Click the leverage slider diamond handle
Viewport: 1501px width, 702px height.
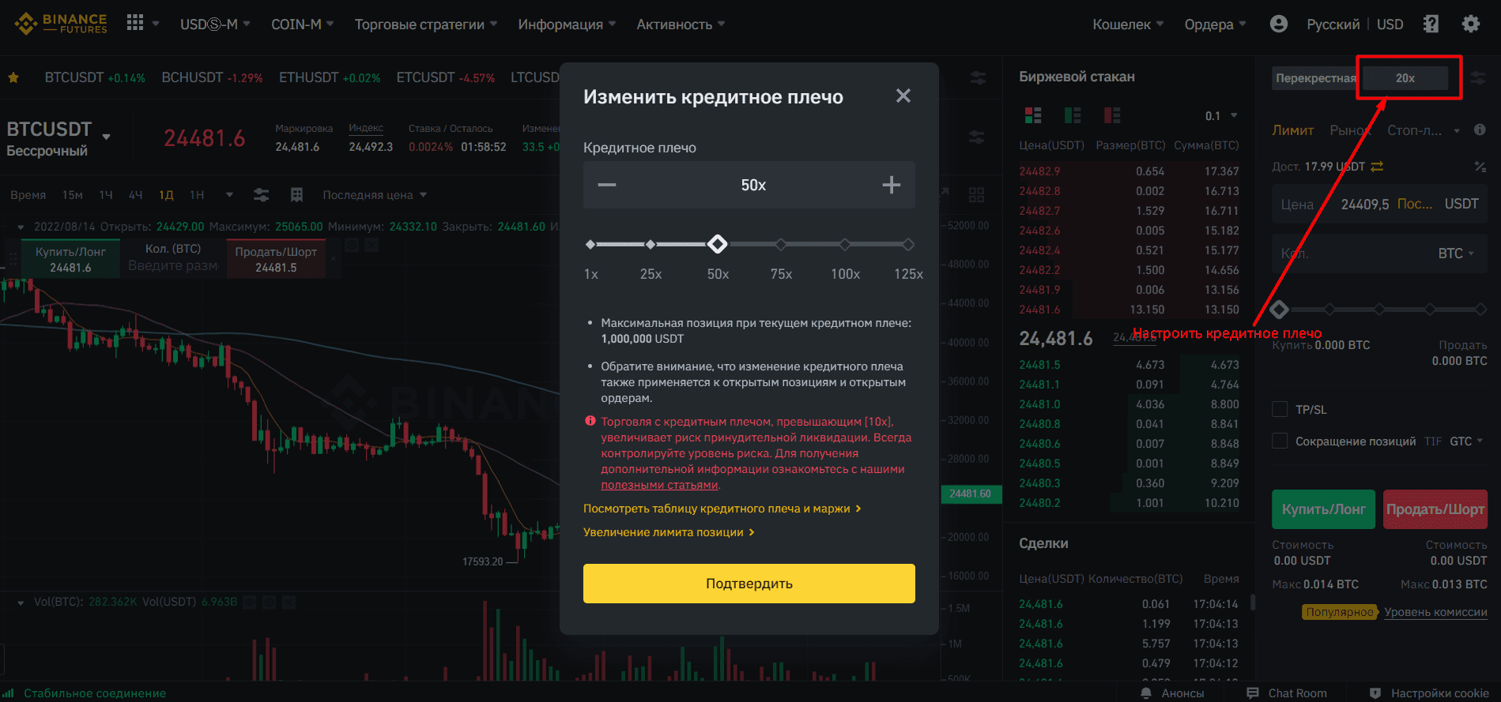coord(717,244)
